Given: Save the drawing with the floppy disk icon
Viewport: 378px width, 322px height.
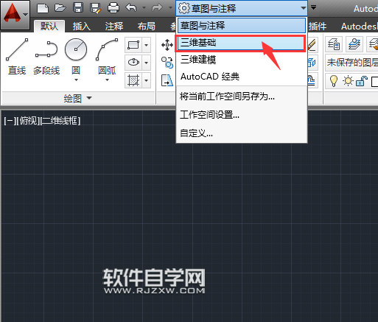Looking at the screenshot, I should (78, 8).
